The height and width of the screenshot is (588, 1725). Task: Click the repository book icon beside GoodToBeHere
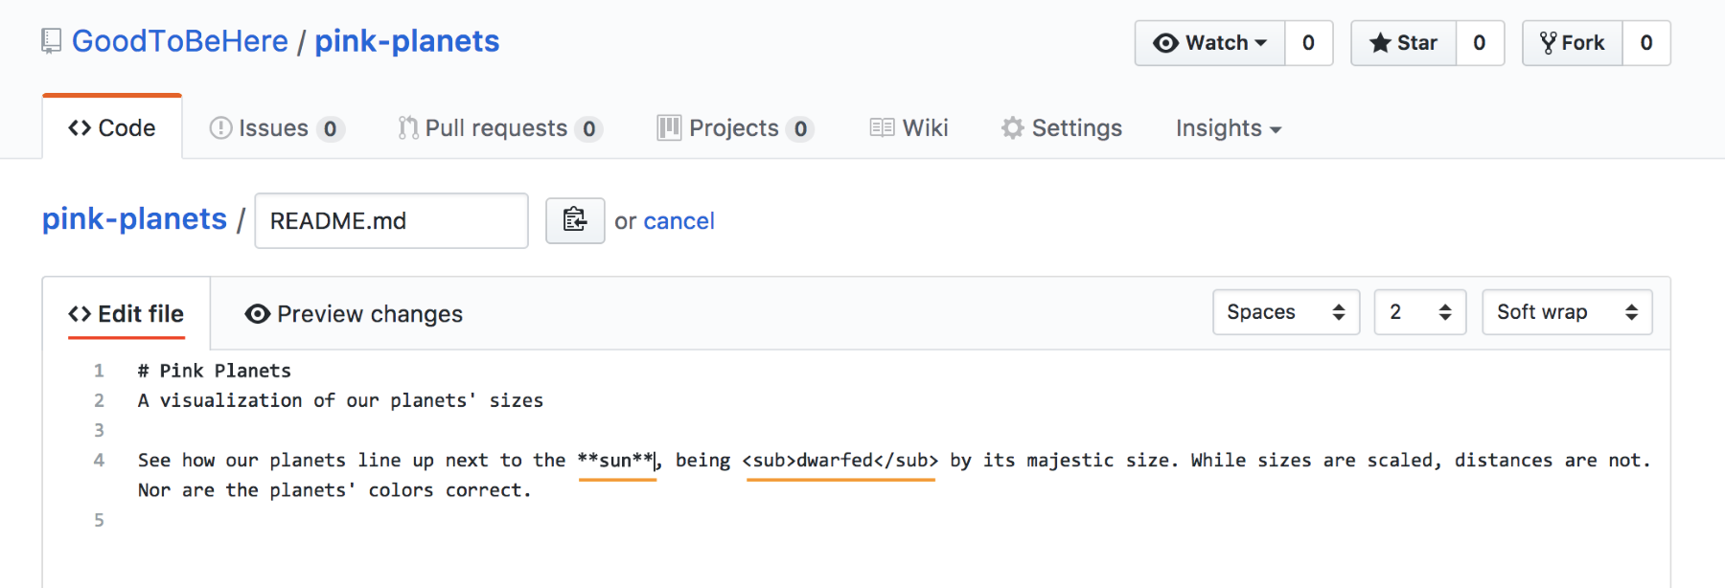tap(52, 41)
